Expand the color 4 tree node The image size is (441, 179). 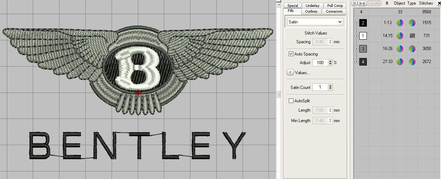[x=356, y=62]
